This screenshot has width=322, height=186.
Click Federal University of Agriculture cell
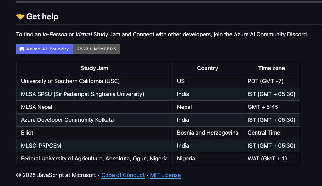[94, 159]
